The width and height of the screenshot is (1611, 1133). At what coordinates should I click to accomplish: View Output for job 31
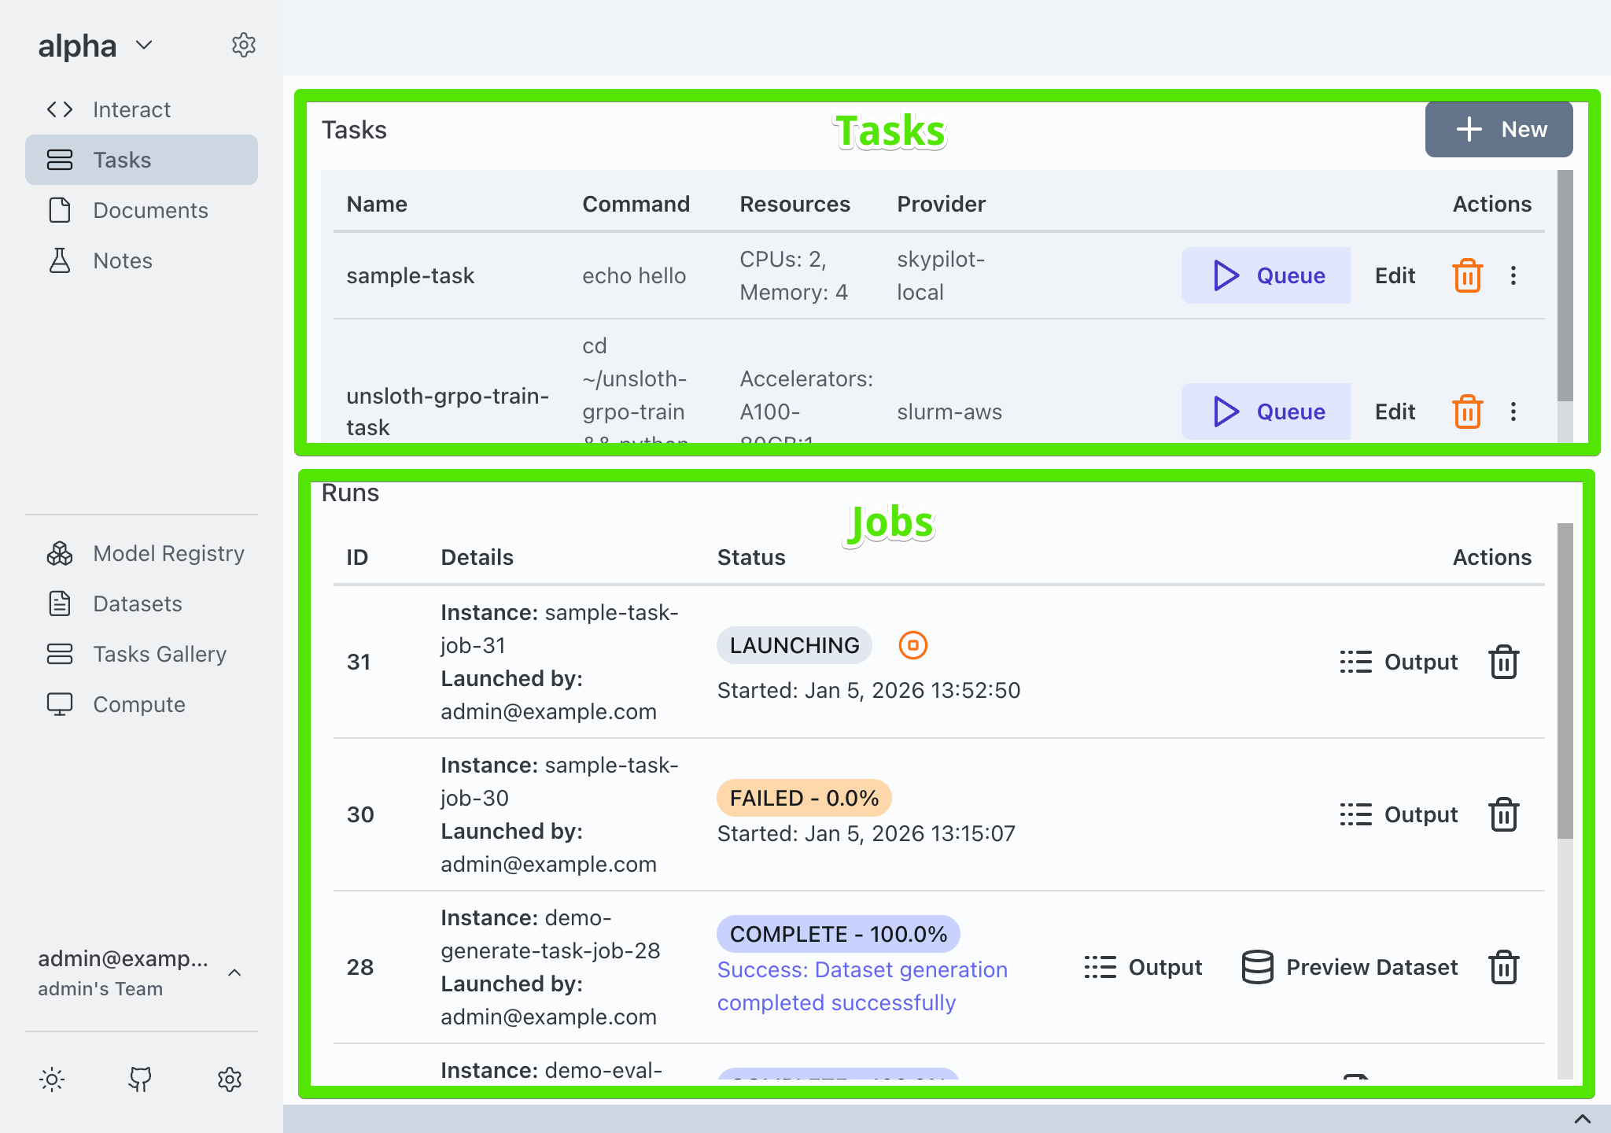point(1399,662)
